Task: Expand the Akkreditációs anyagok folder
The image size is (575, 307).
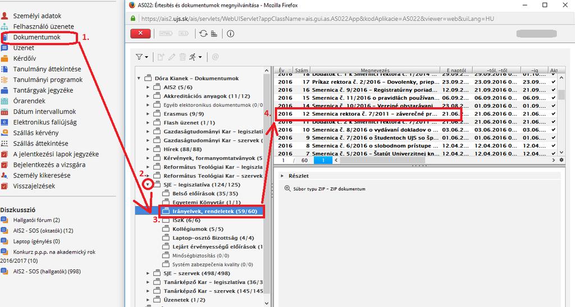Action: pyautogui.click(x=148, y=96)
